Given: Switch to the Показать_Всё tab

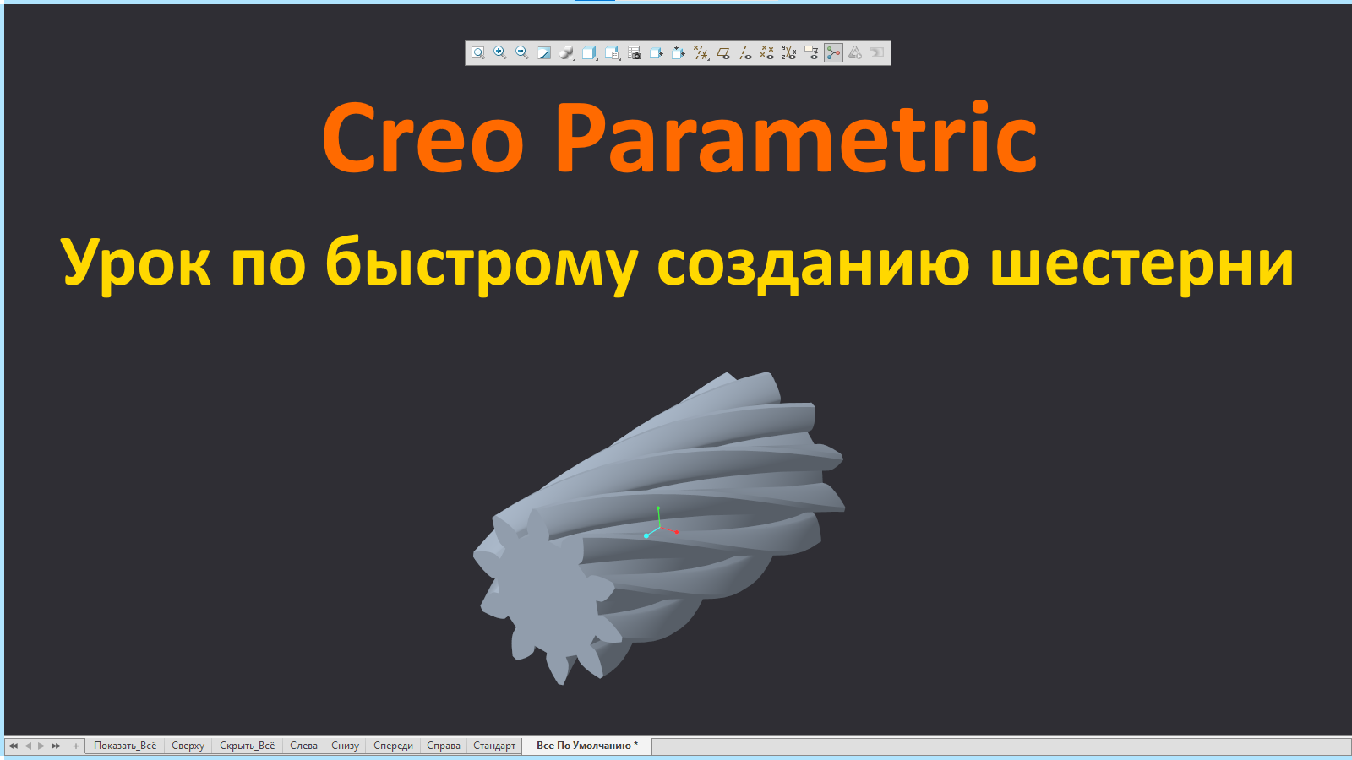Looking at the screenshot, I should (x=125, y=746).
